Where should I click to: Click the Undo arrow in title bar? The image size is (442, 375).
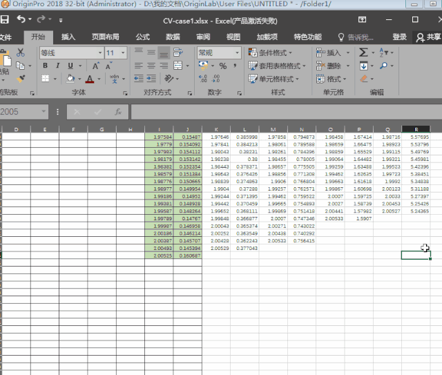[x=21, y=19]
